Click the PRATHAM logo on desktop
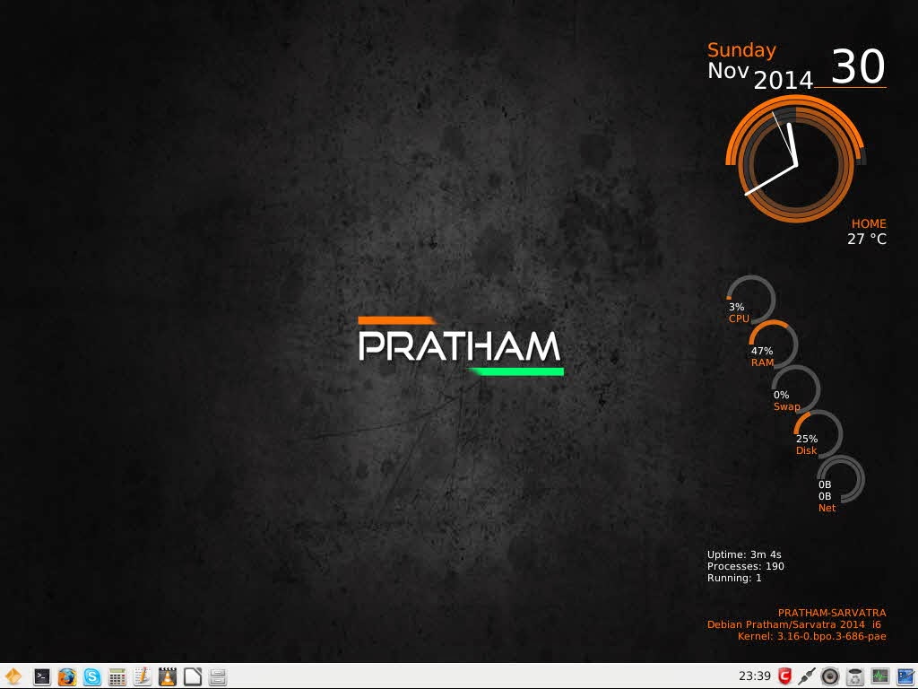 461,346
